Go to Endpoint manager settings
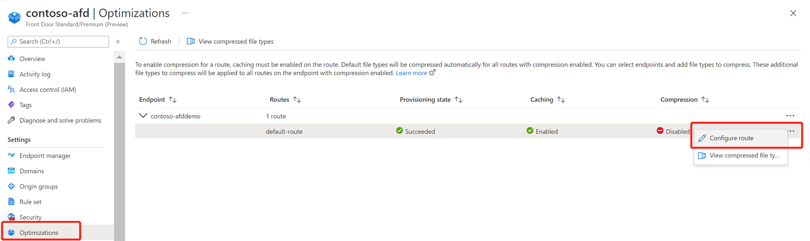The height and width of the screenshot is (241, 810). [45, 156]
